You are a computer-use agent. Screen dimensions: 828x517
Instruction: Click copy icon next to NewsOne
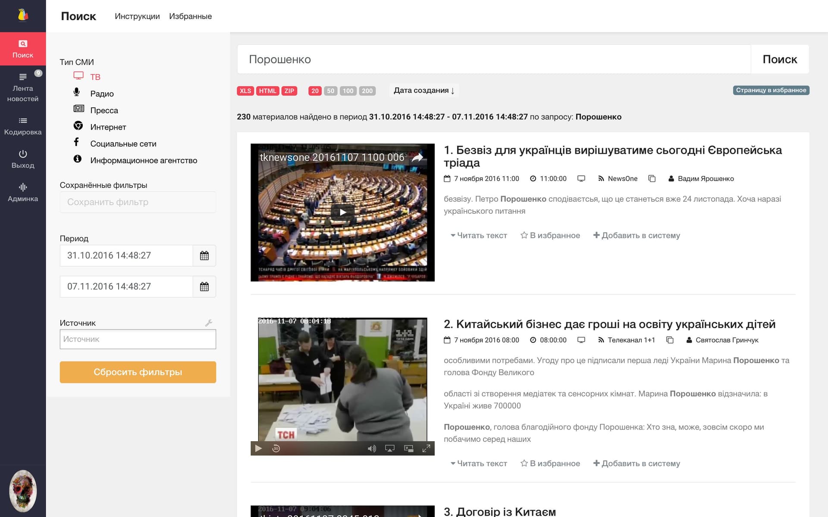[652, 178]
